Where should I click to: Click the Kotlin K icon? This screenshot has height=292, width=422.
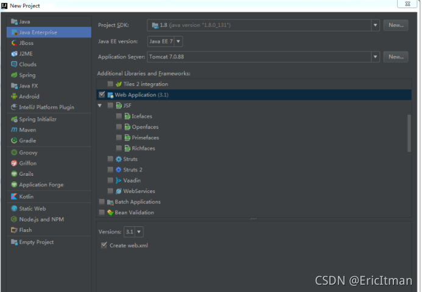click(14, 196)
